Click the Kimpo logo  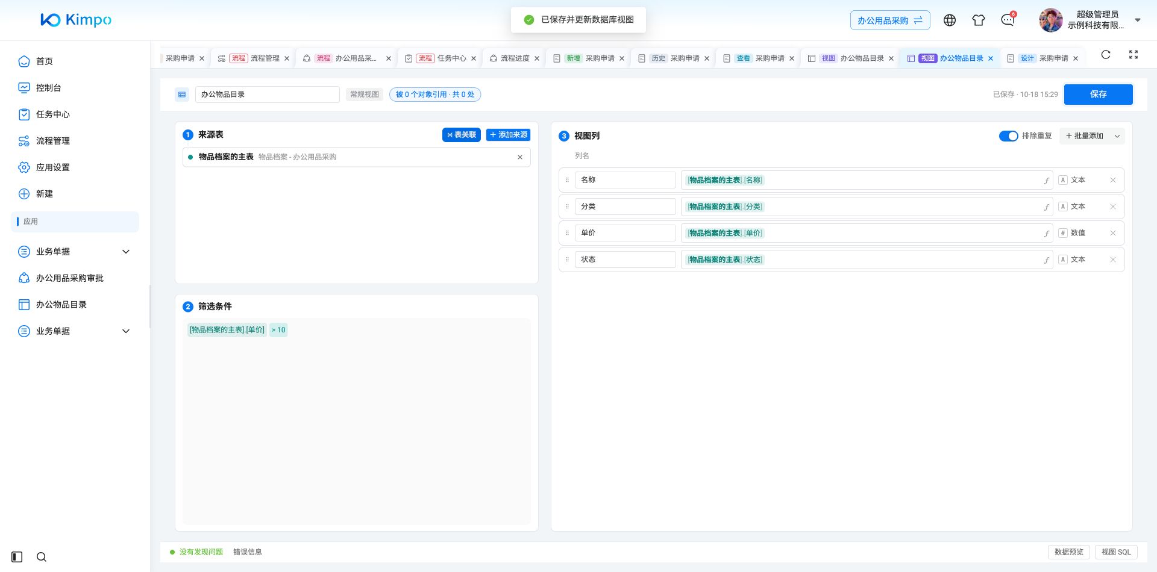[76, 20]
